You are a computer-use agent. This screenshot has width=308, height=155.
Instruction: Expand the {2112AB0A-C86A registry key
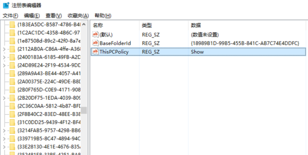(x=4, y=49)
